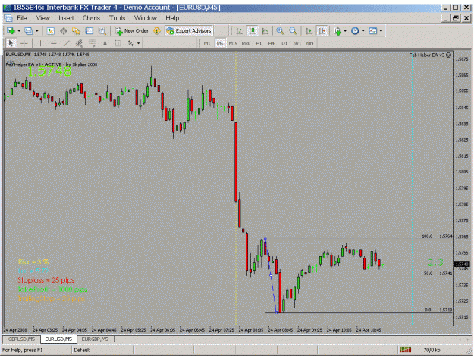Viewport: 474px width, 356px height.
Task: Expand the Profiles dropdown arrow
Action: [36, 31]
